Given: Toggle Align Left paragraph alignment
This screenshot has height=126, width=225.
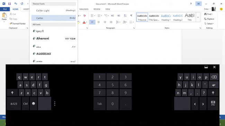Looking at the screenshot, I should pos(92,22).
